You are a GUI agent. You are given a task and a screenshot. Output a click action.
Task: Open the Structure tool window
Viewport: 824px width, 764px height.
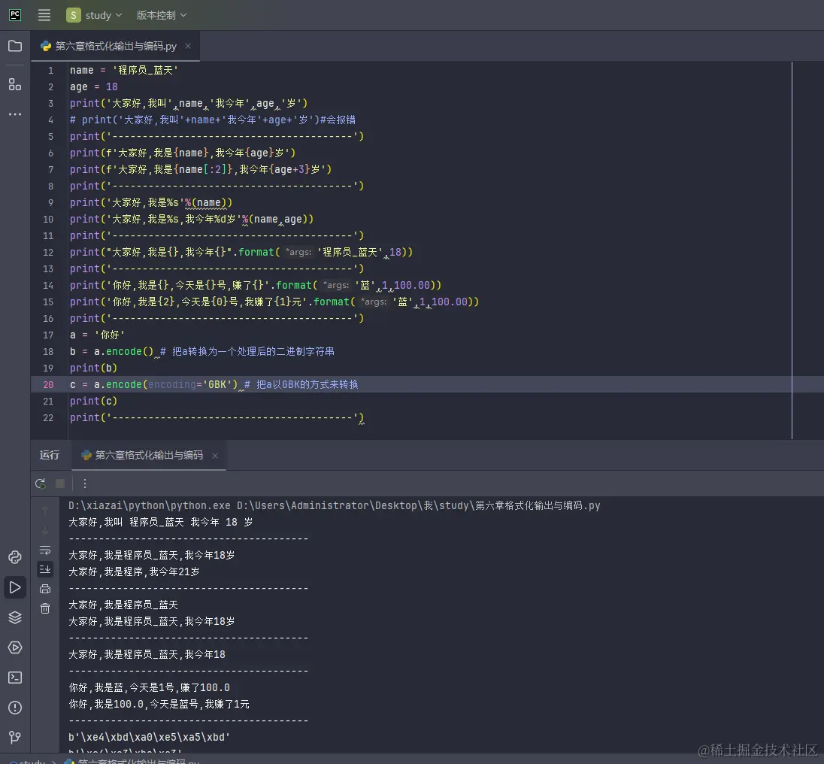coord(15,84)
